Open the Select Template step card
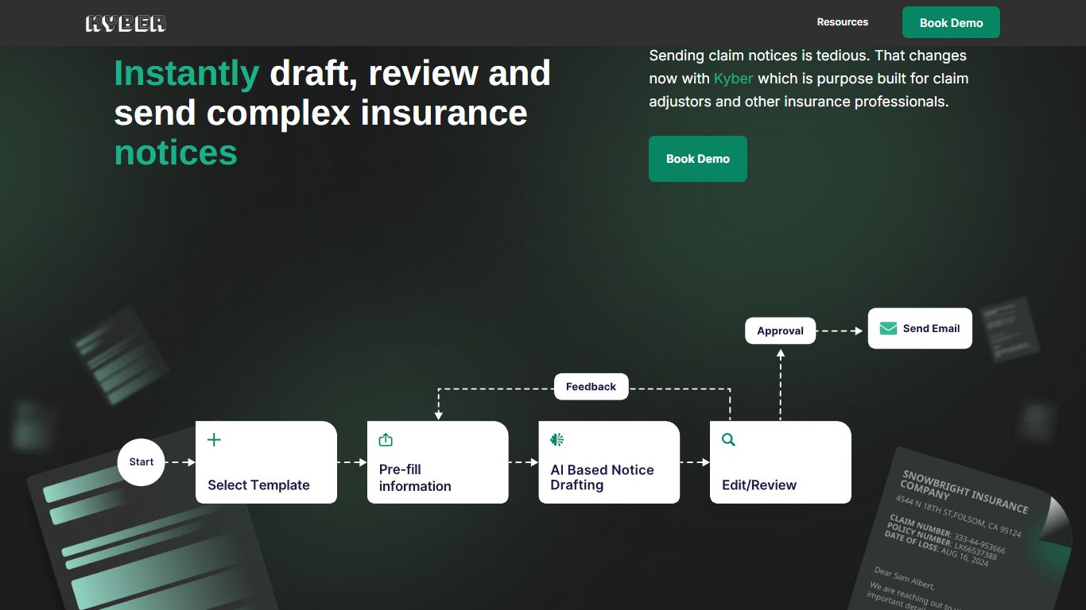Screen dimensions: 1086x610 [266, 462]
